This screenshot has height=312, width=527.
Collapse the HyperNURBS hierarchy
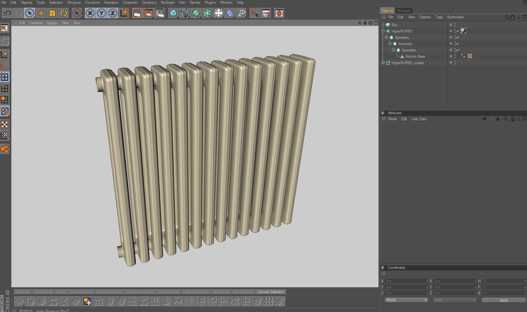pos(383,31)
